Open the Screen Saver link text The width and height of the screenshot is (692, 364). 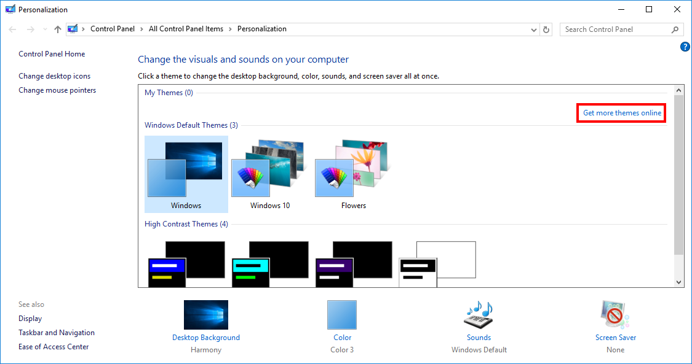(616, 338)
